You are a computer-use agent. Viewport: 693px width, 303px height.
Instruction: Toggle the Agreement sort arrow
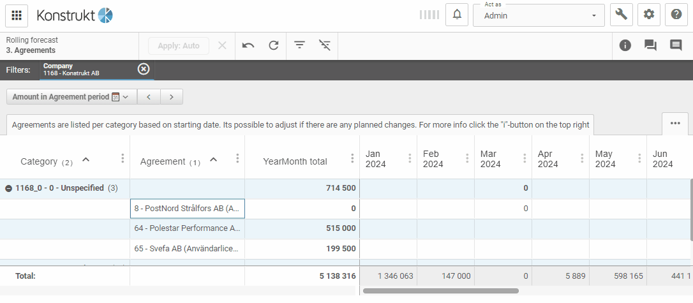click(x=213, y=160)
